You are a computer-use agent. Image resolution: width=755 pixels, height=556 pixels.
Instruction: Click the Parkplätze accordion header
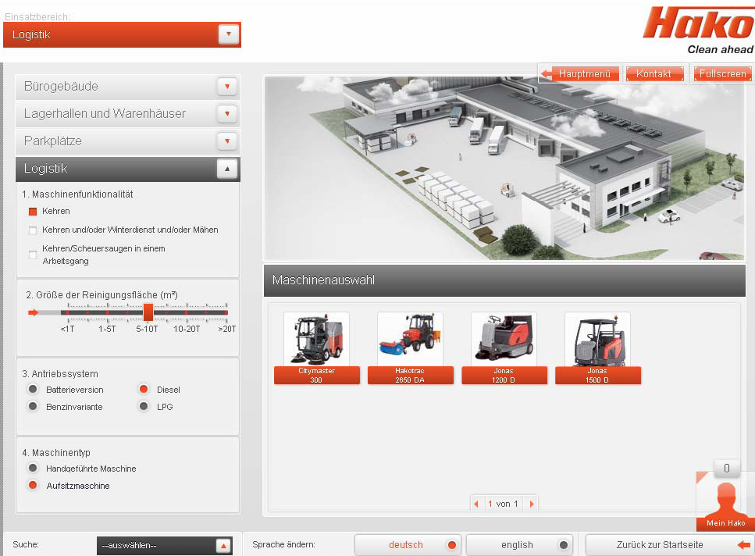(x=127, y=141)
